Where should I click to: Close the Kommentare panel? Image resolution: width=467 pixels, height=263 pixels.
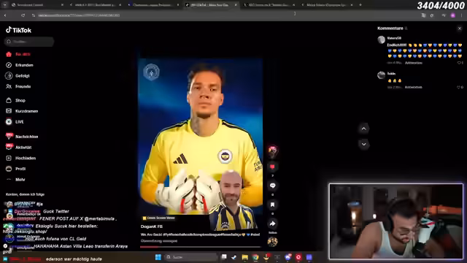tap(460, 28)
